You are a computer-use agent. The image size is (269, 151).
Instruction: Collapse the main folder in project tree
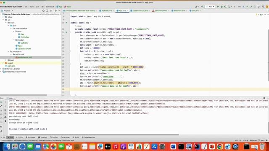[6, 23]
